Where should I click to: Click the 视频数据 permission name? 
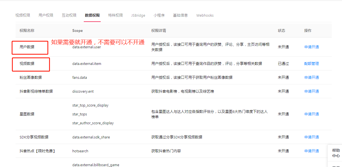[27, 64]
